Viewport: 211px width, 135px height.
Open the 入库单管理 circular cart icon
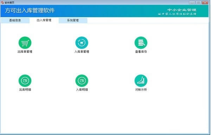click(x=82, y=43)
